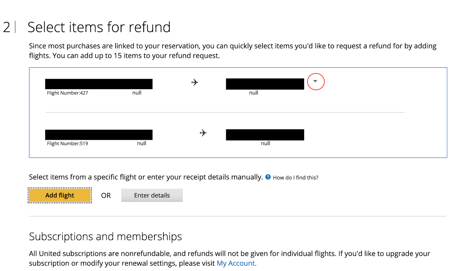Viewport: 453px width, 271px height.
Task: Open the 'How do I find this?' help link
Action: click(295, 178)
